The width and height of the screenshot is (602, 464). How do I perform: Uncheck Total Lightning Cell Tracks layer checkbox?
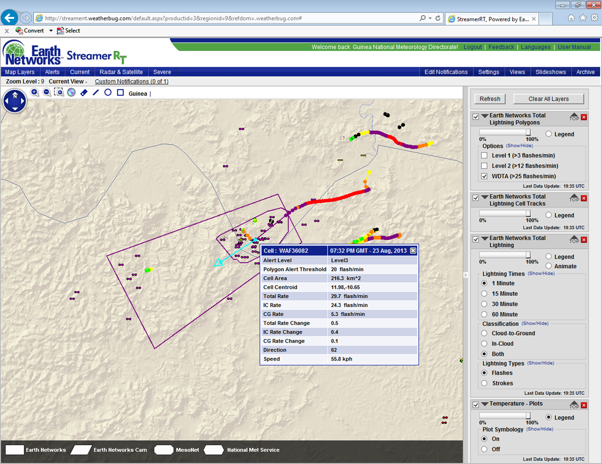[476, 198]
